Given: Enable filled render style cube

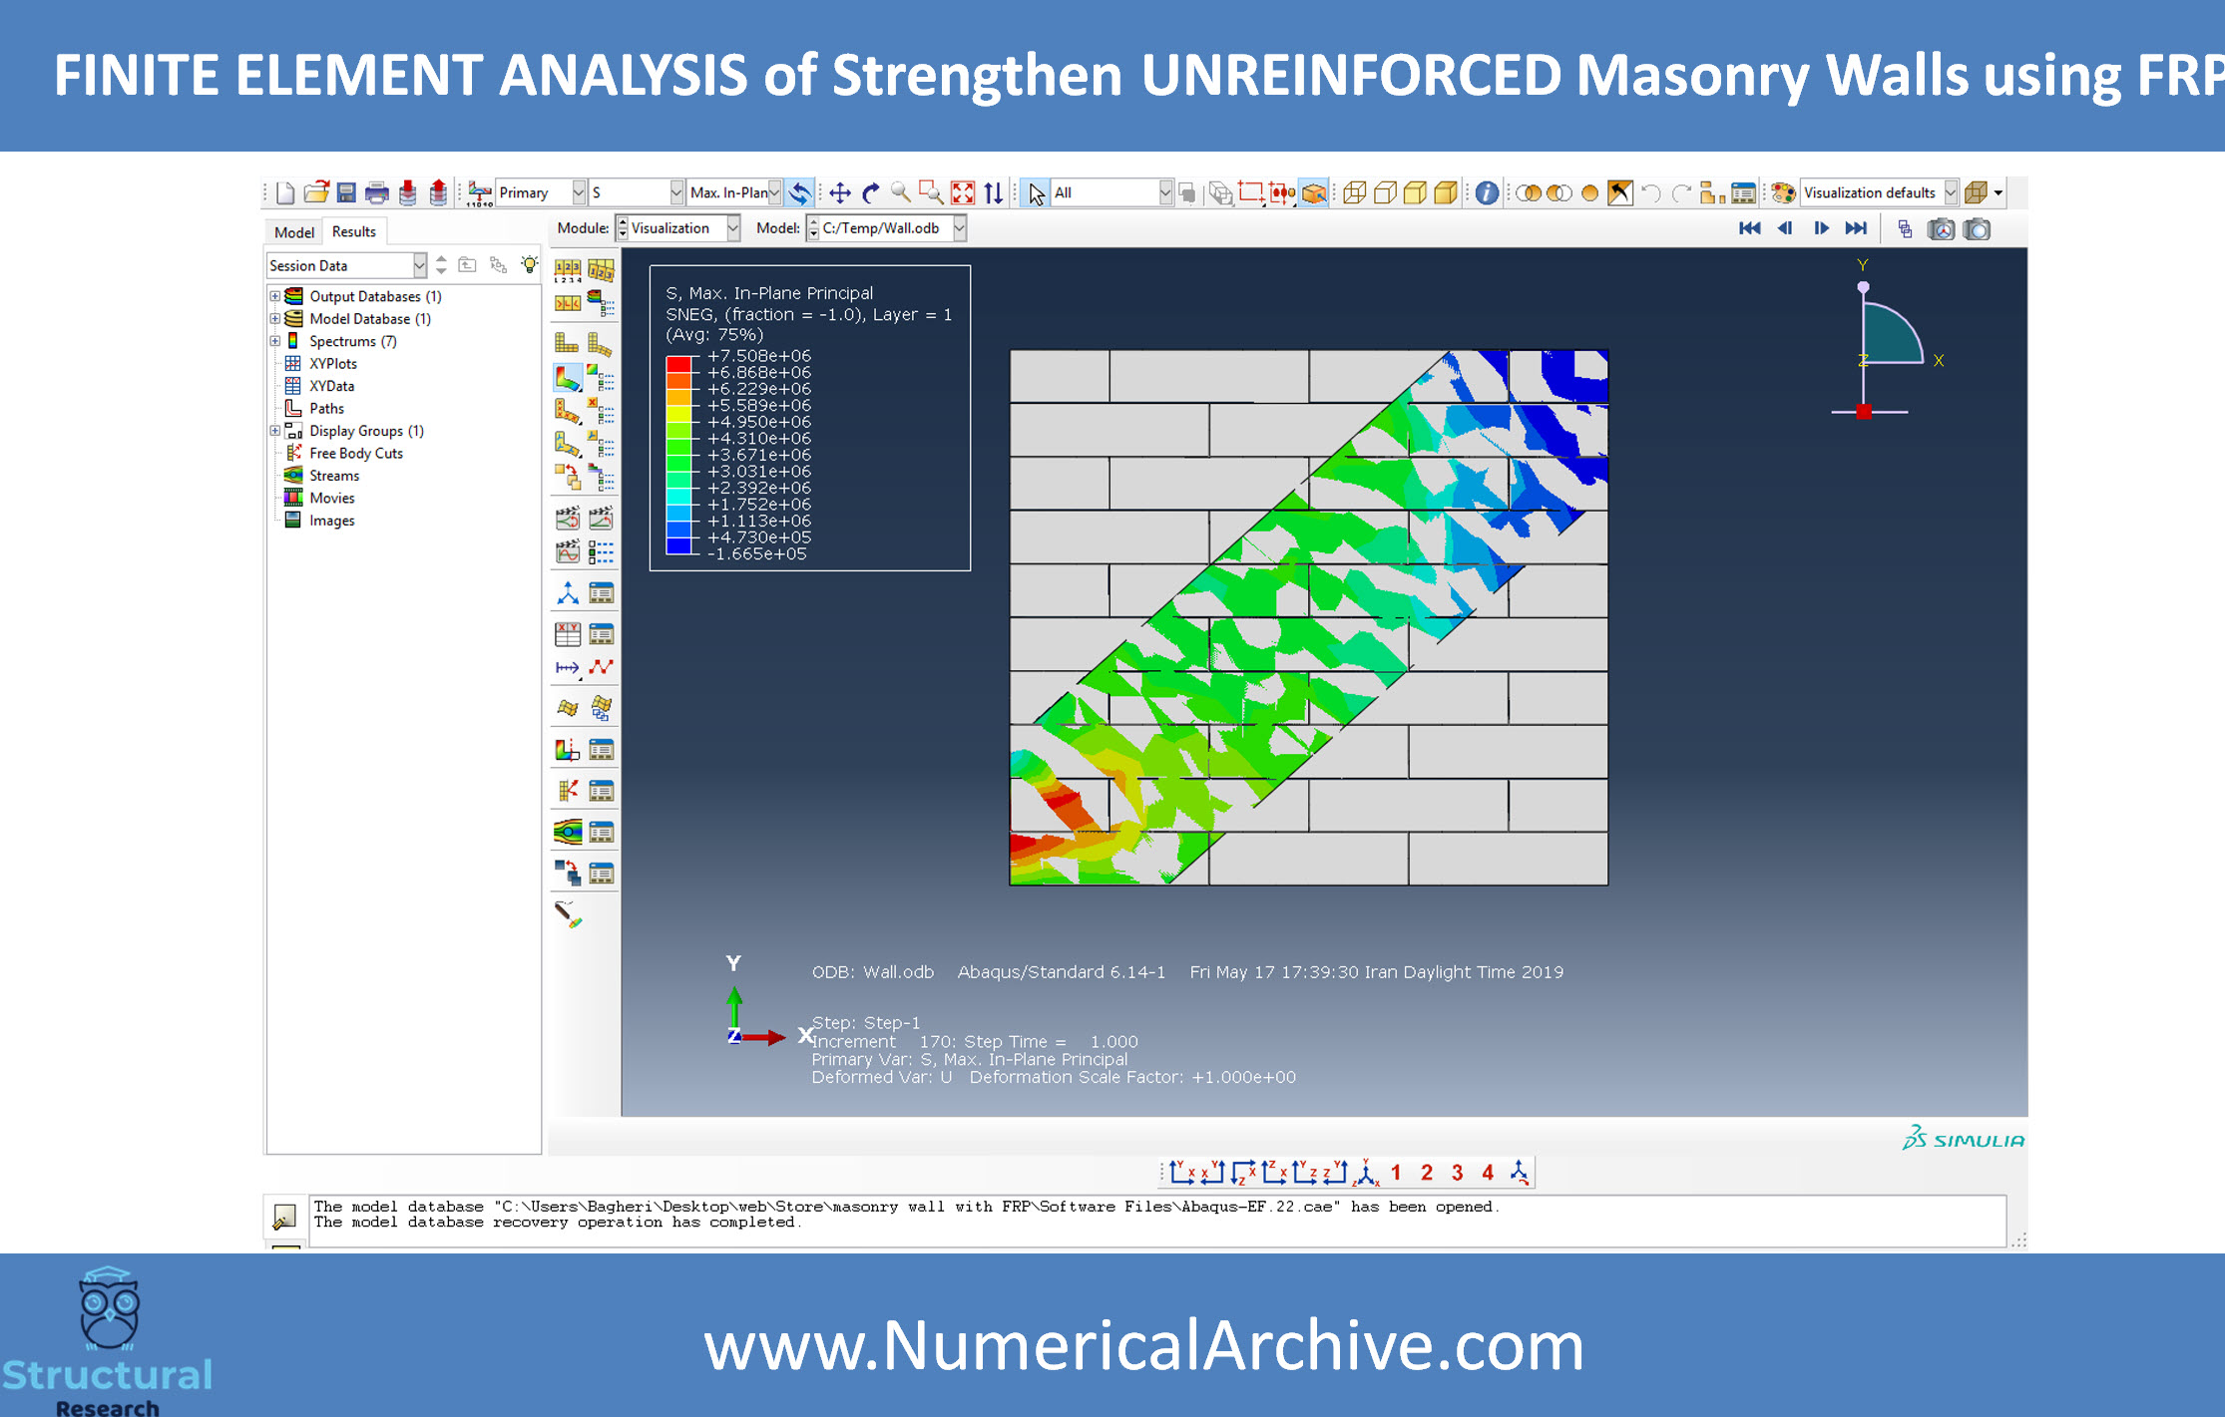Looking at the screenshot, I should 1415,192.
